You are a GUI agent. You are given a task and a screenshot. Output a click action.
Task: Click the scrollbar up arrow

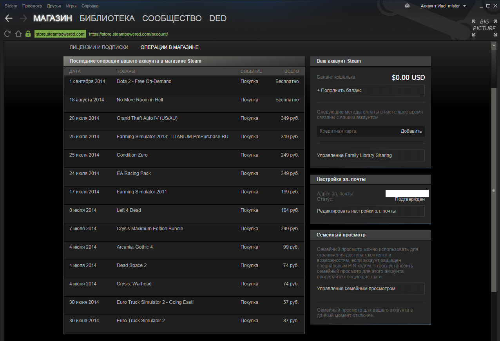494,46
